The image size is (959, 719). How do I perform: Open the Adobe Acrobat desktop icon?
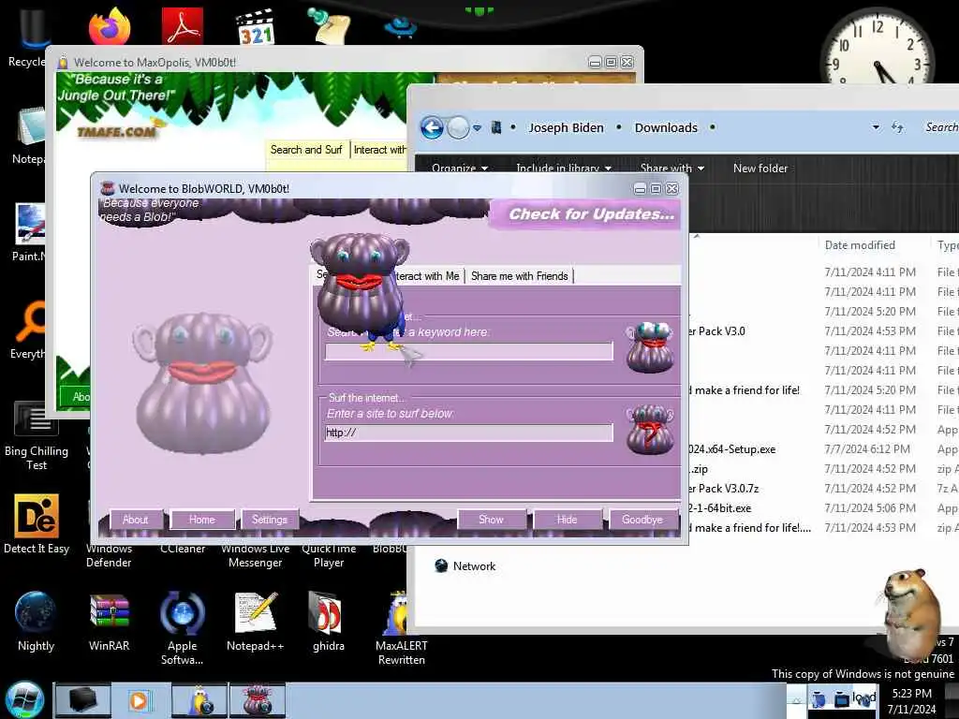pos(183,25)
